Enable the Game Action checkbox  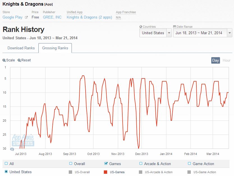tap(189, 163)
